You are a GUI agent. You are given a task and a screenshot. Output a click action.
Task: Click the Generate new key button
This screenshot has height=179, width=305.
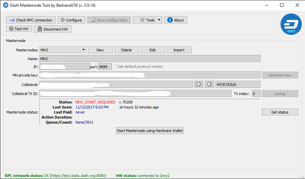coord(280,75)
